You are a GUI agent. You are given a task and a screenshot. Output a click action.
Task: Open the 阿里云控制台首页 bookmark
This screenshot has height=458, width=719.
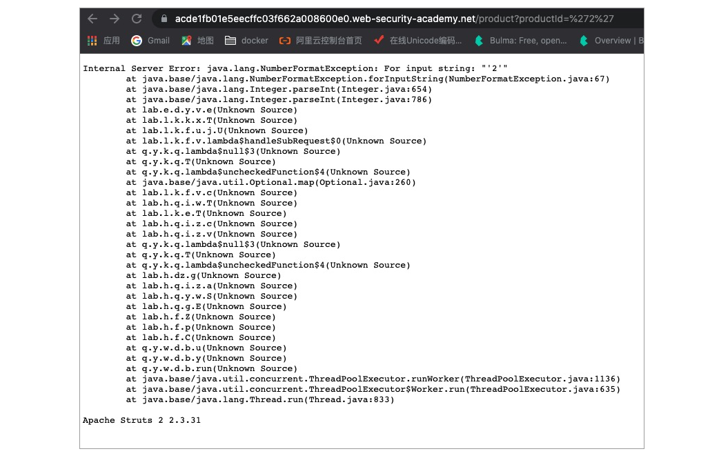(320, 41)
